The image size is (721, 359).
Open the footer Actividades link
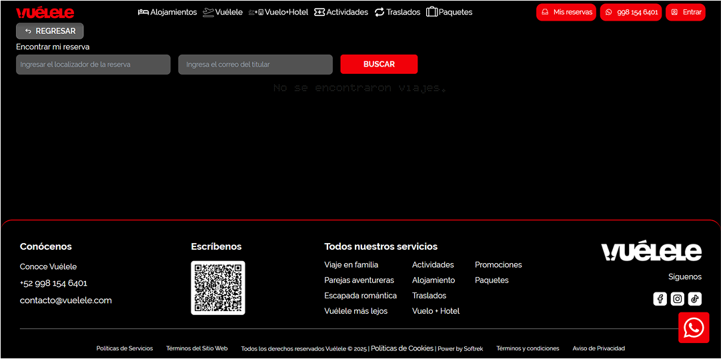coord(433,265)
